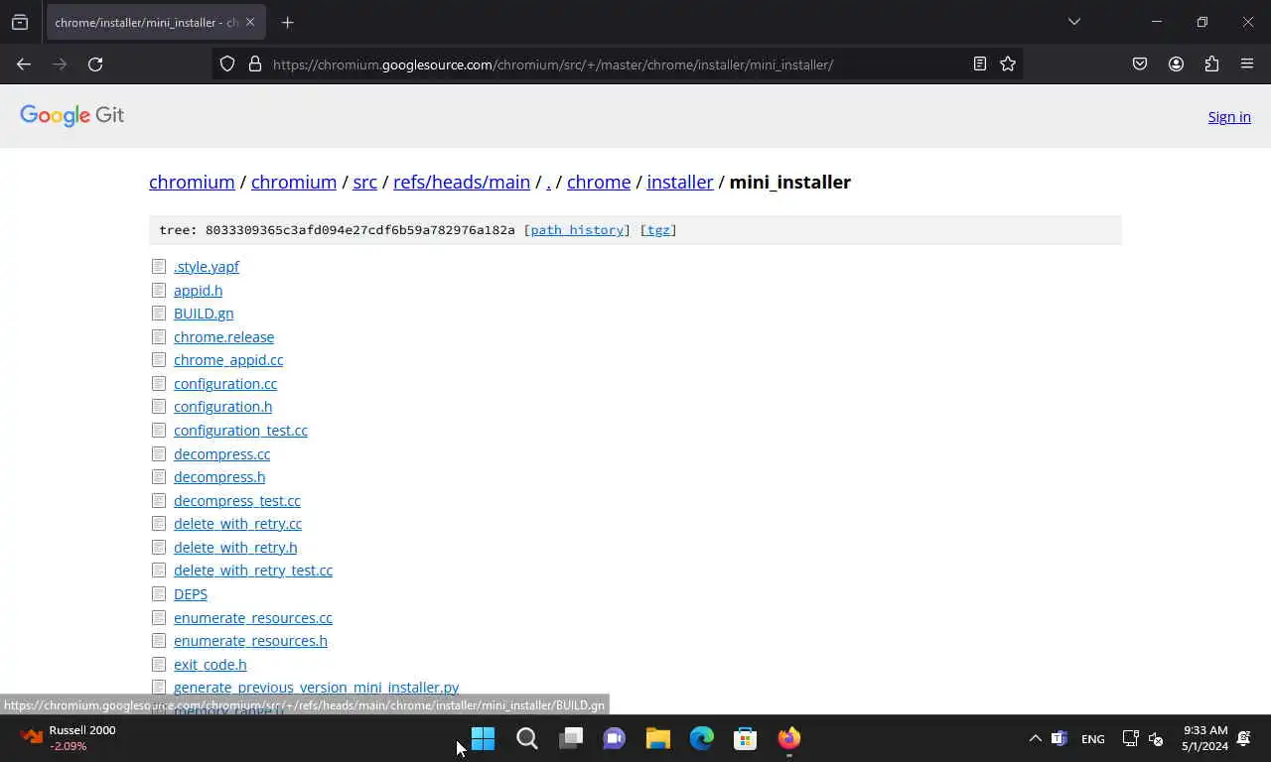Viewport: 1271px width, 762px height.
Task: Click the Firefox taskbar icon
Action: tap(789, 738)
